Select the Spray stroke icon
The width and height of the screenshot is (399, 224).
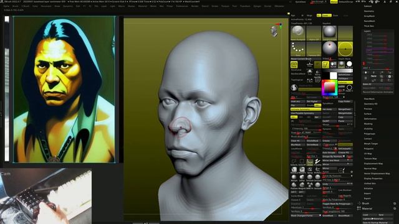[310, 170]
